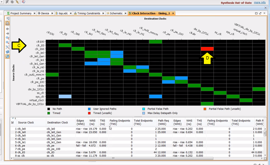Select the Zoom In tool in the sidebar
This screenshot has height=165, width=270.
pyautogui.click(x=7, y=38)
